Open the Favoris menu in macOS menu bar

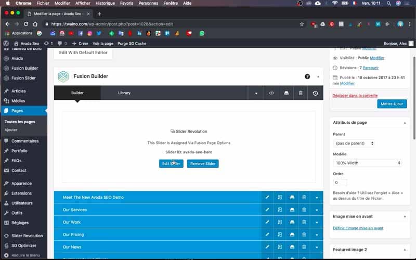pos(126,3)
